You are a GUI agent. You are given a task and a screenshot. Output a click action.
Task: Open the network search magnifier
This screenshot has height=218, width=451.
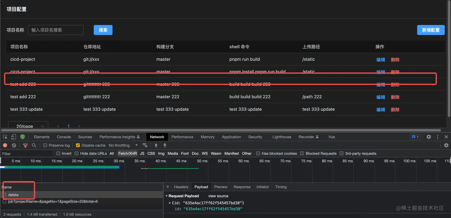pyautogui.click(x=34, y=145)
